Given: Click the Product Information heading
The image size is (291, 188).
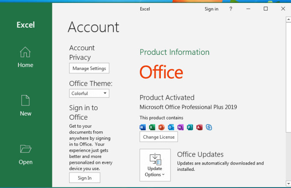Looking at the screenshot, I should [175, 52].
